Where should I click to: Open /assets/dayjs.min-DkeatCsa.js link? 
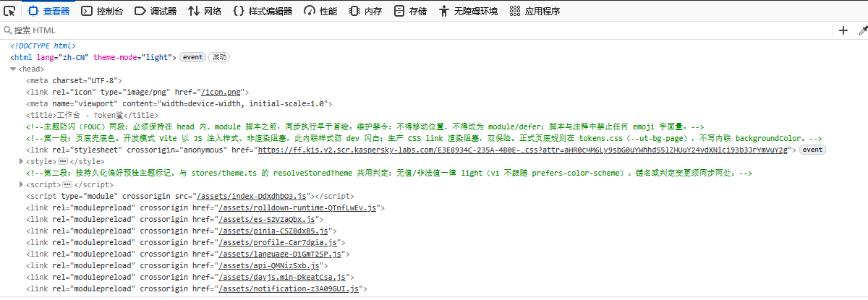(x=284, y=277)
